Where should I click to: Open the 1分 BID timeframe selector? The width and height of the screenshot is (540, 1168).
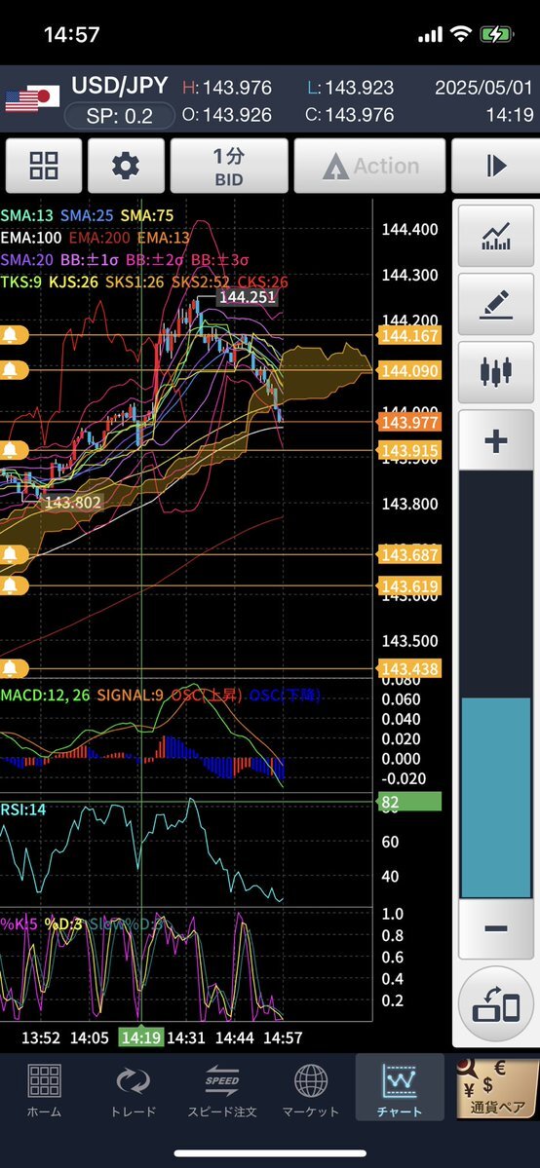tap(229, 166)
